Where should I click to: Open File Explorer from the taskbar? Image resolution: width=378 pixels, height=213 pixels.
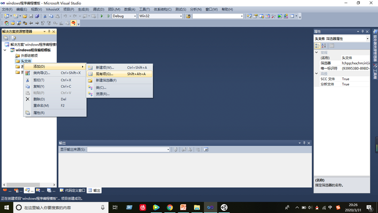pos(197,207)
